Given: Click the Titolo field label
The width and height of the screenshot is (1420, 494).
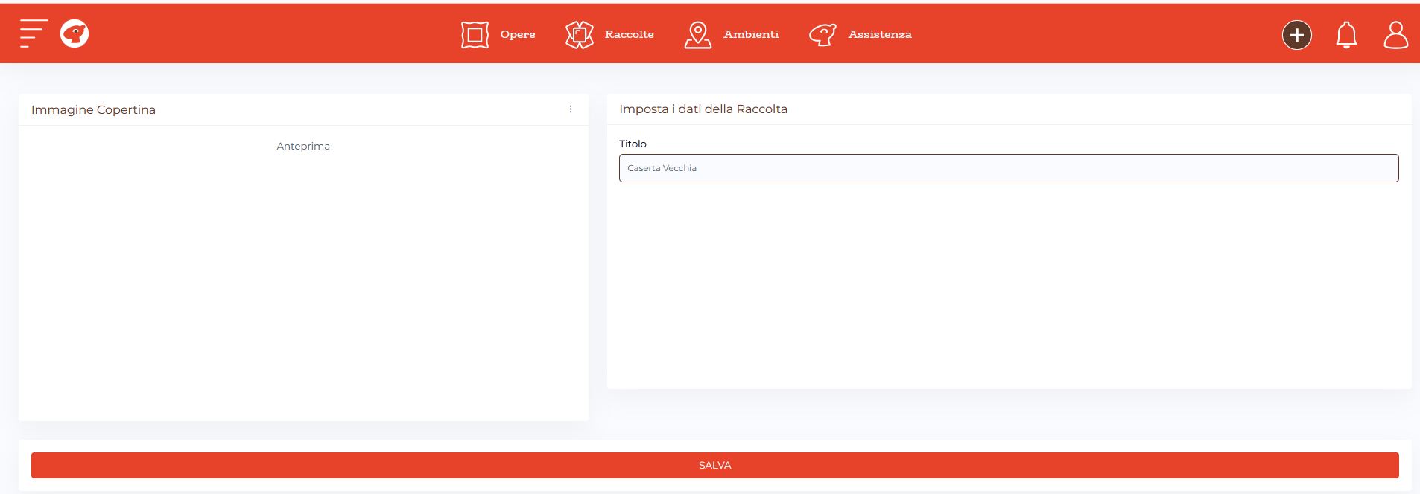Looking at the screenshot, I should (x=633, y=144).
